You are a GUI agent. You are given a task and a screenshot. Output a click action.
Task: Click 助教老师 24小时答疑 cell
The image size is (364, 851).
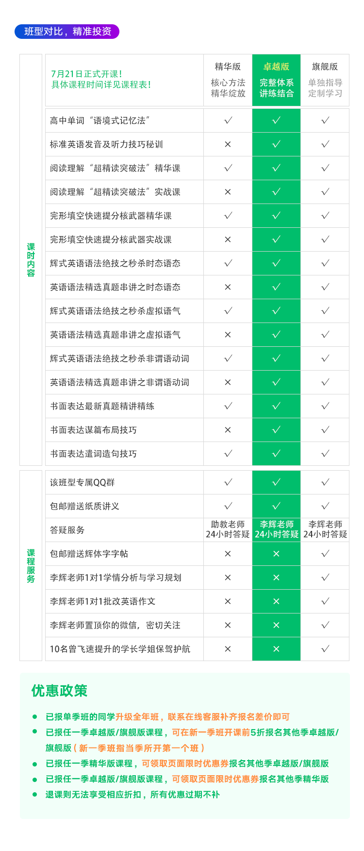[x=228, y=529]
